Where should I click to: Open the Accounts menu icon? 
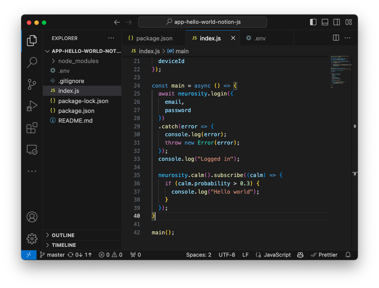point(32,217)
